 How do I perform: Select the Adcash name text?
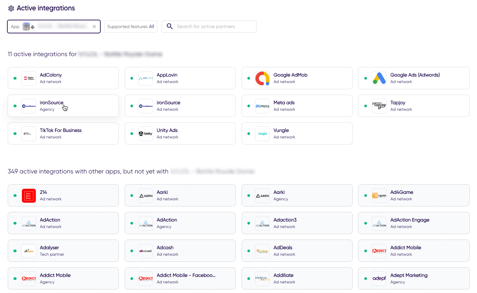pyautogui.click(x=165, y=248)
